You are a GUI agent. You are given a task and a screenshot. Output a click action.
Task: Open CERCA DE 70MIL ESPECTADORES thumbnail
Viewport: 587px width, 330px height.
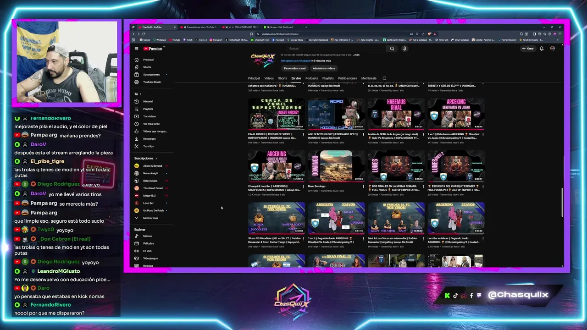pos(277,114)
